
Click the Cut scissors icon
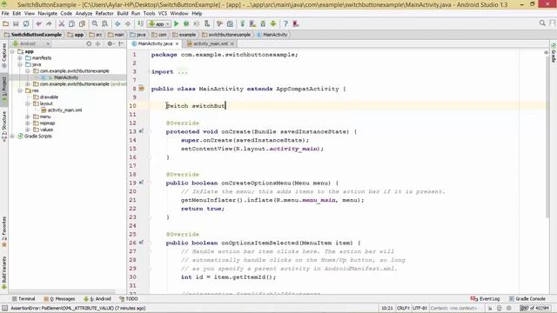[62, 23]
